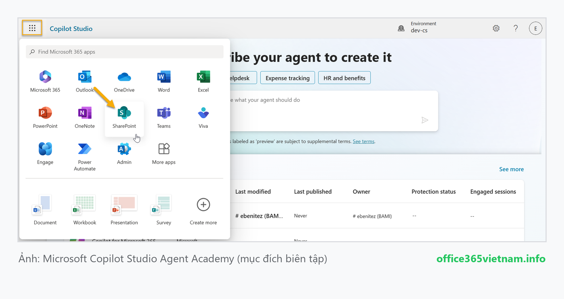Open Viva app
Screen dimensions: 564x299
(x=203, y=118)
